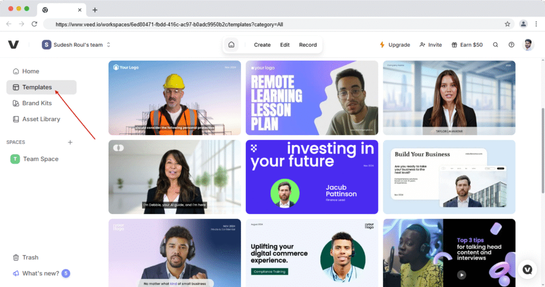Add a new space with plus icon
This screenshot has width=545, height=287.
coord(70,142)
